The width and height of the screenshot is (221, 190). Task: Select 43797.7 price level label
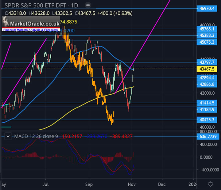click(207, 62)
